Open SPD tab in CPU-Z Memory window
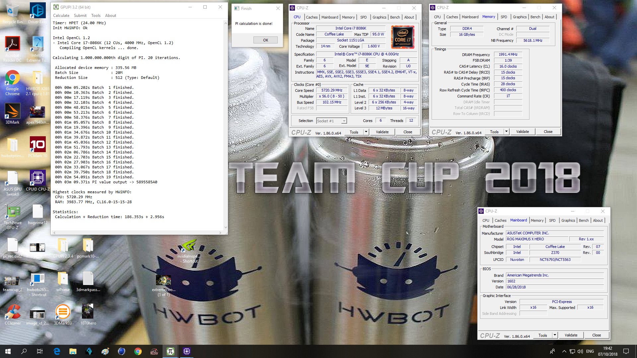Screen dimensions: 637x358 [x=504, y=17]
